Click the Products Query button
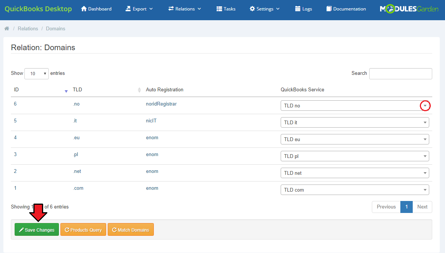 point(83,230)
